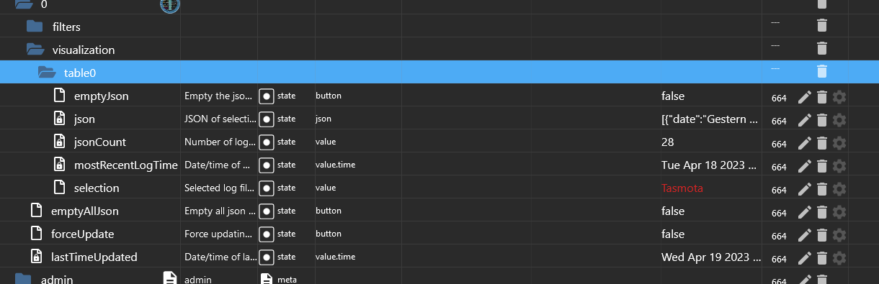Delete the json state using trash icon
The height and width of the screenshot is (284, 879).
[x=822, y=120]
